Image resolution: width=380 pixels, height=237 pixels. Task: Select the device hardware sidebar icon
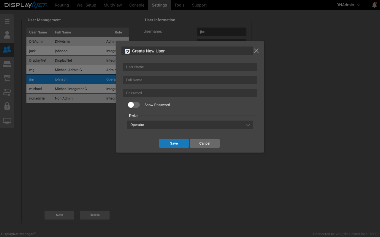(7, 64)
